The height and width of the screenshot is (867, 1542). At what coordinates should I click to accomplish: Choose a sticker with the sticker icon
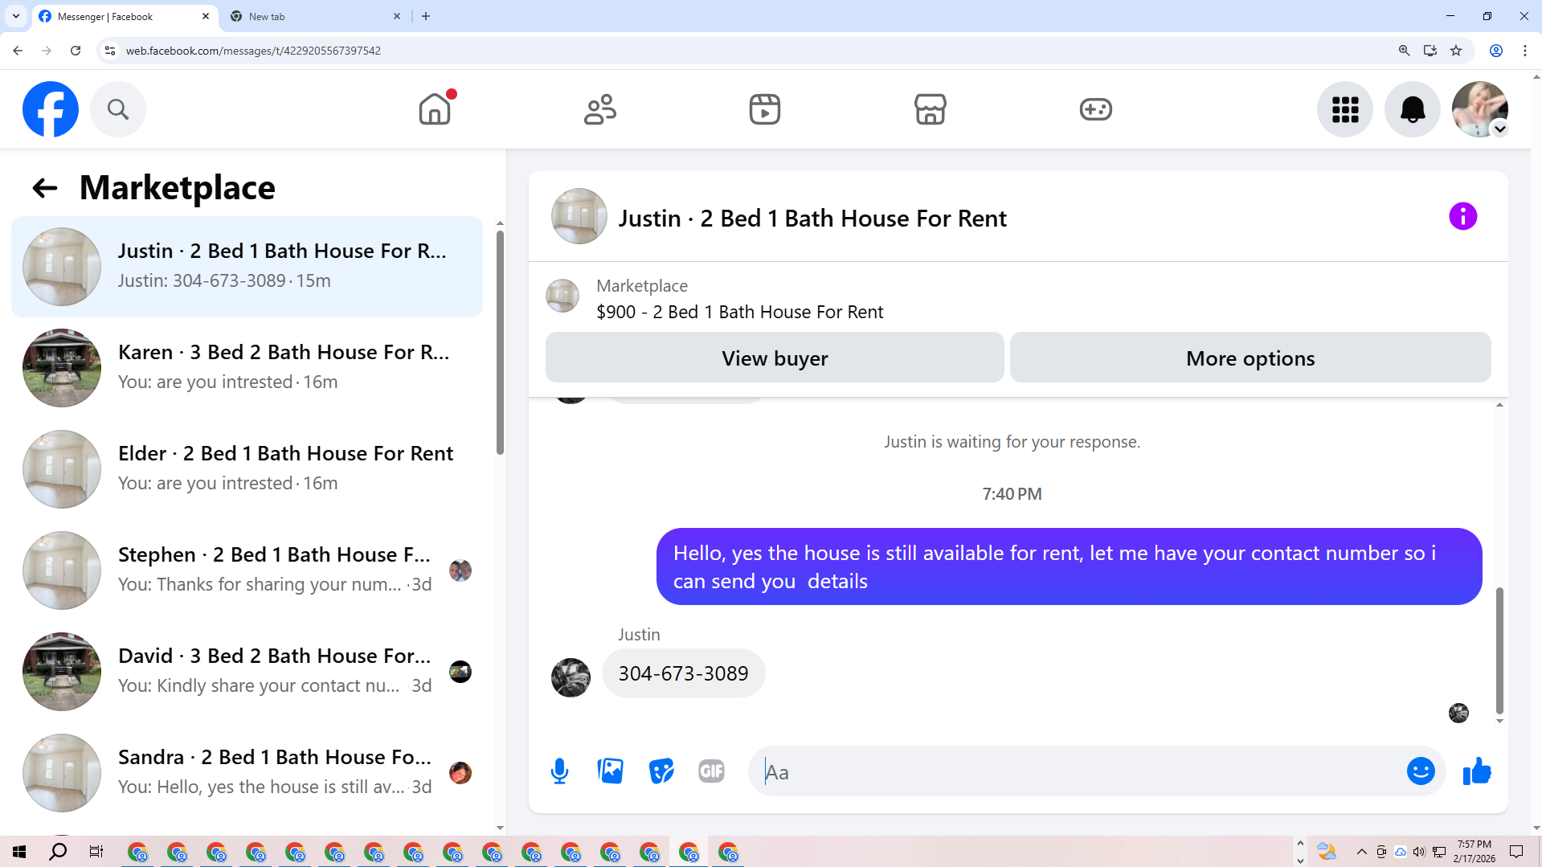click(661, 771)
